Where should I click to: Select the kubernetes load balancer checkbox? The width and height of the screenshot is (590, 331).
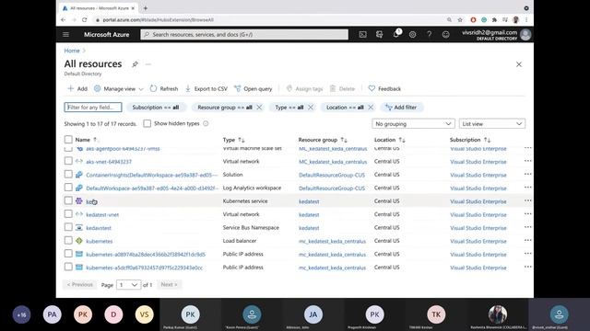[68, 240]
